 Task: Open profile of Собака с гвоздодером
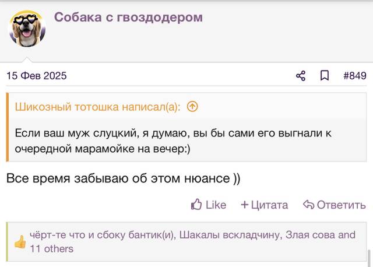click(x=128, y=17)
